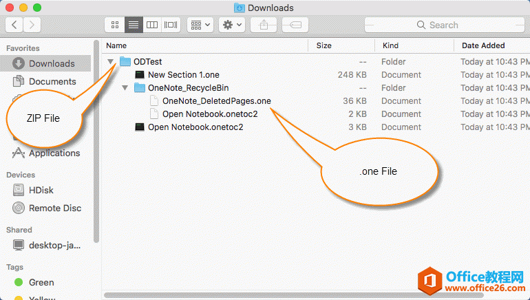Click the HDisk drive icon
This screenshot has width=530, height=300.
coord(19,190)
